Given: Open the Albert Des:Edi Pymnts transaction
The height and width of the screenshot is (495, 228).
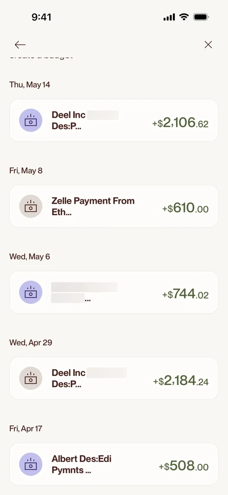Looking at the screenshot, I should tap(114, 465).
